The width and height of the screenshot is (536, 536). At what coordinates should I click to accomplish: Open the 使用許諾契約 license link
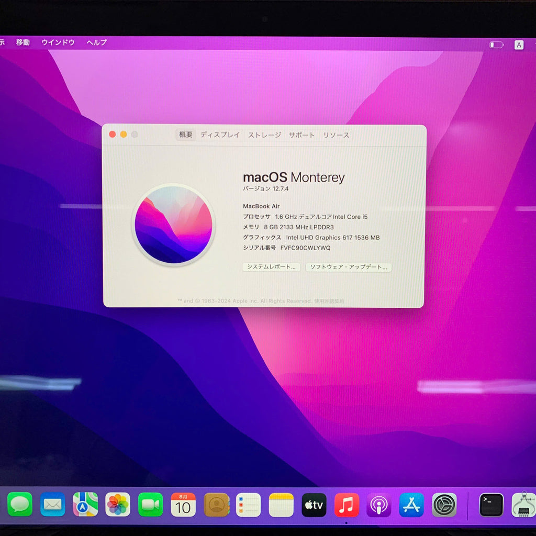(x=329, y=301)
